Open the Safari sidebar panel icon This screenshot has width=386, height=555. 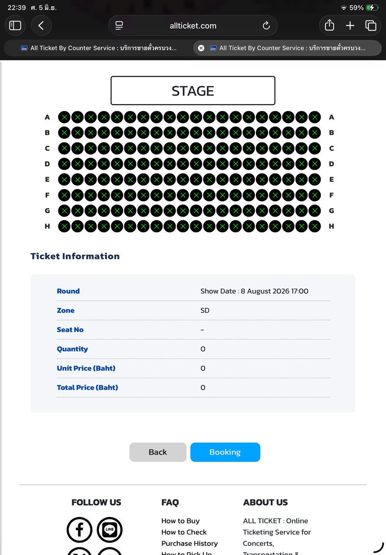click(15, 26)
